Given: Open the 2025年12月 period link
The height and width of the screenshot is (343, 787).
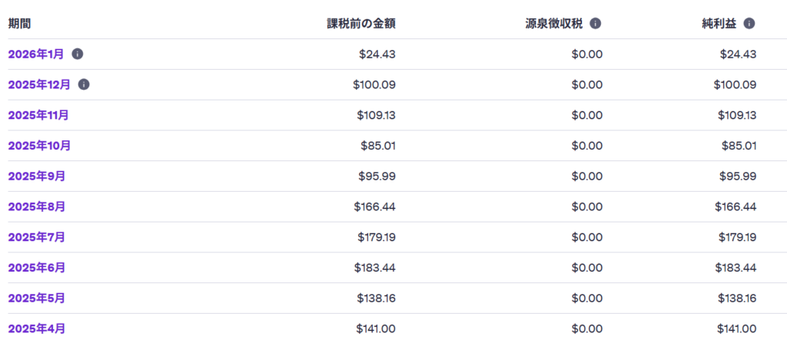Looking at the screenshot, I should pos(39,84).
